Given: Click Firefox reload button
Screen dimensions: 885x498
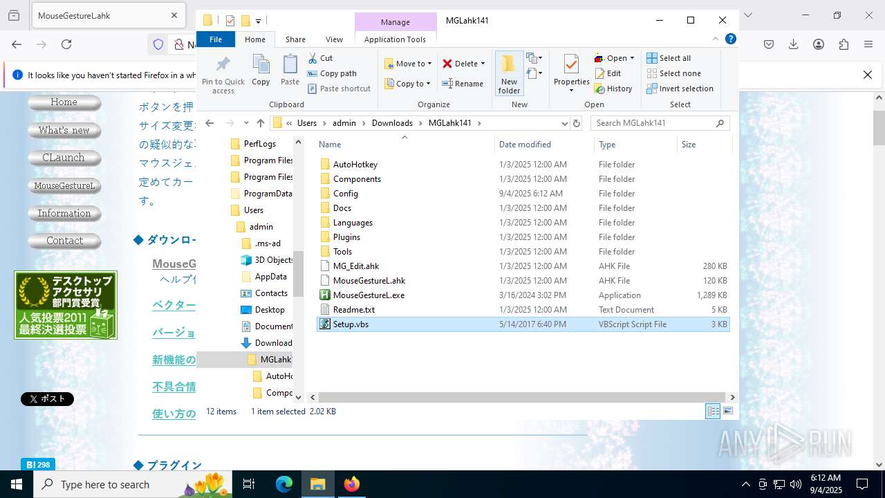Looking at the screenshot, I should [x=66, y=44].
